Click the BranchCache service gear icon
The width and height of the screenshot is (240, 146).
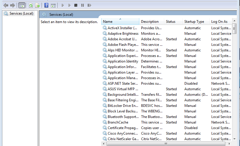click(x=105, y=122)
